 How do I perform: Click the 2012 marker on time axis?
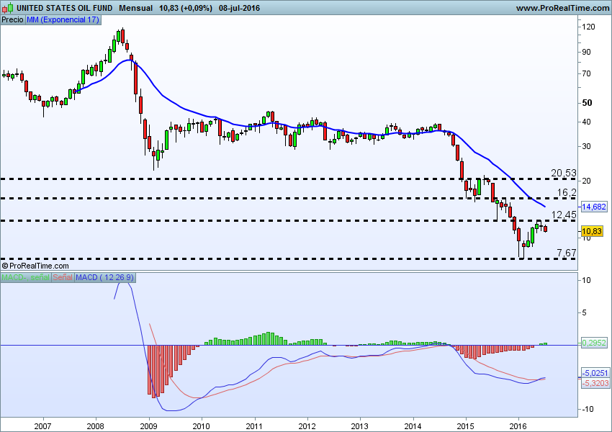pyautogui.click(x=307, y=424)
